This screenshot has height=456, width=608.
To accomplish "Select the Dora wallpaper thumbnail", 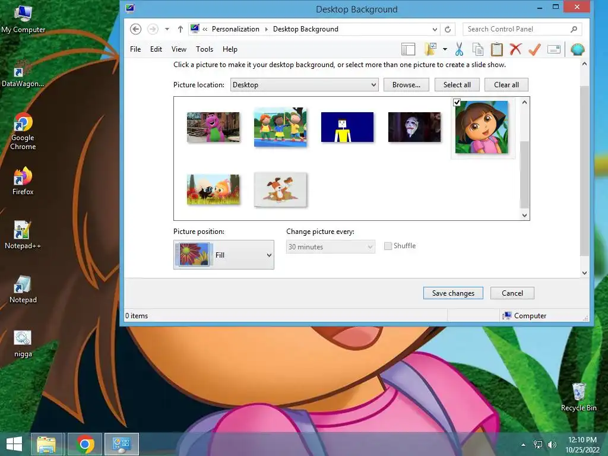I will pyautogui.click(x=482, y=127).
